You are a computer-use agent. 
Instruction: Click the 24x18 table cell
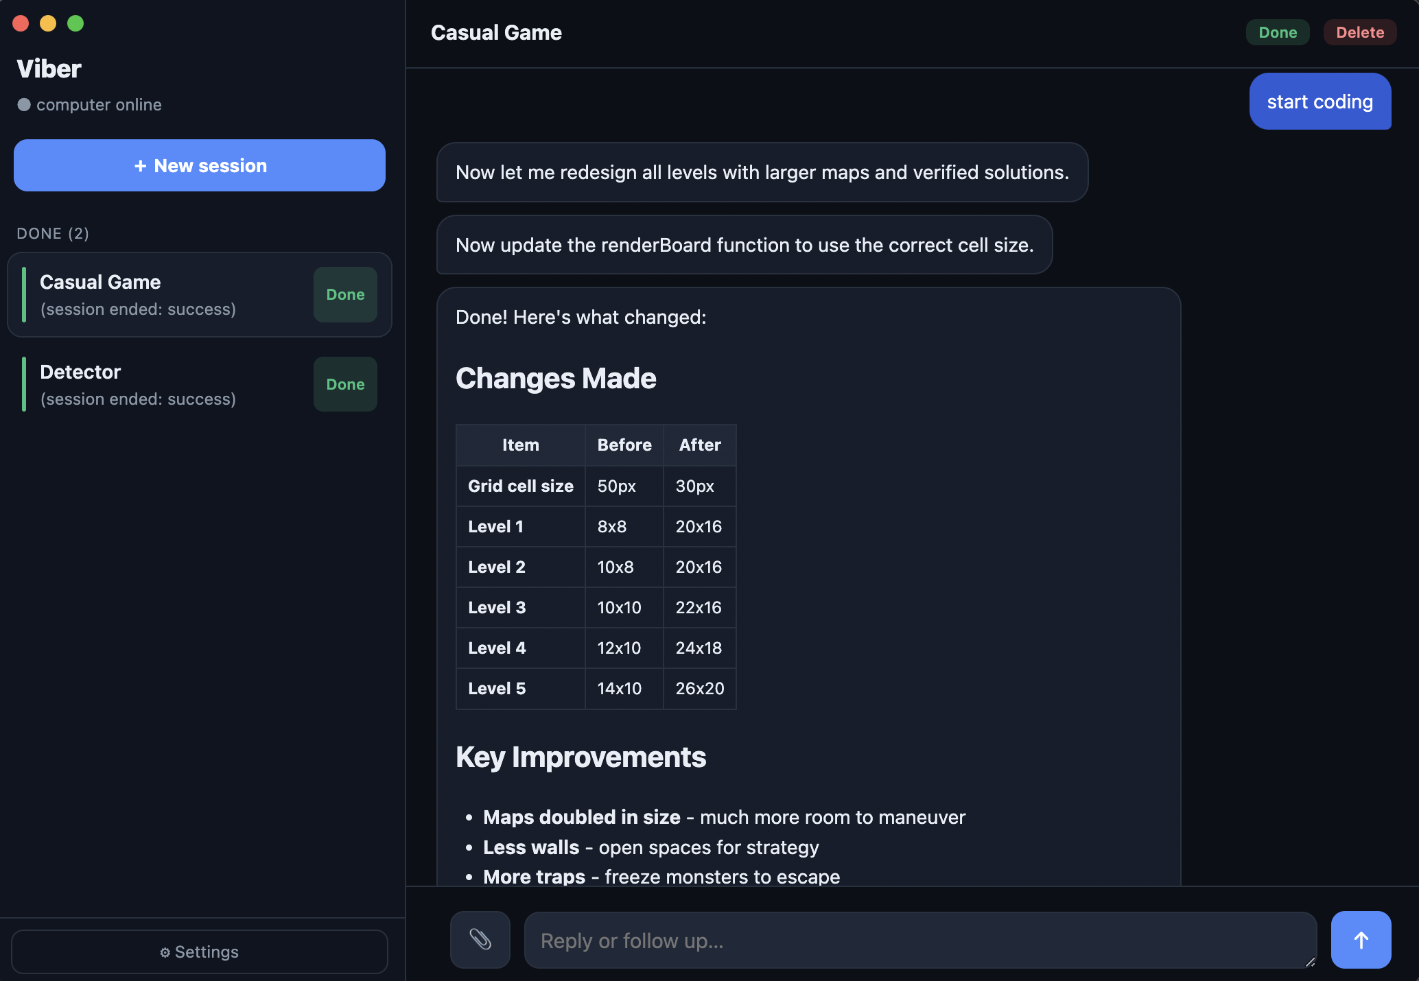[700, 648]
